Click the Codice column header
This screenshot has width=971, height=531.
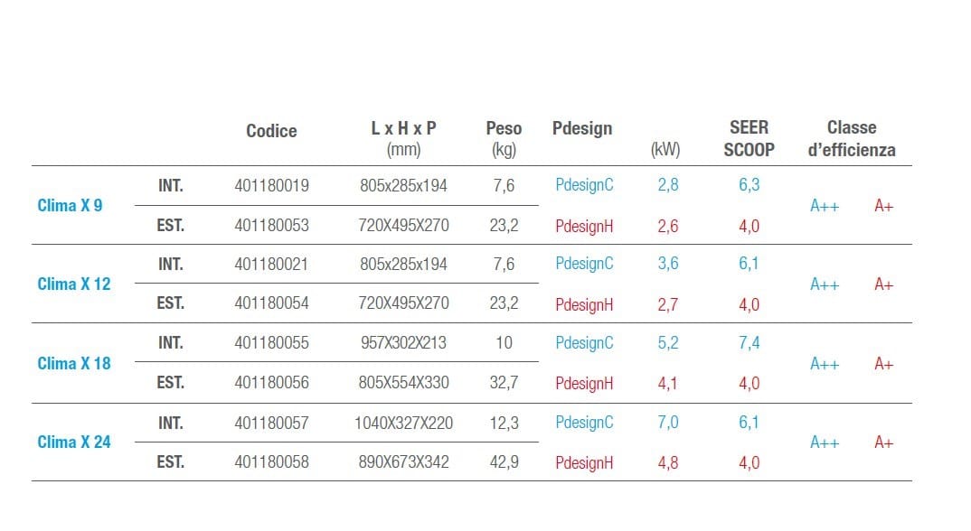point(271,131)
